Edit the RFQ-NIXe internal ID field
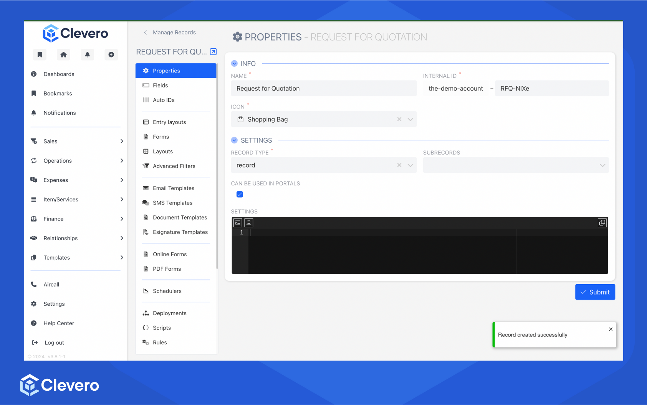647x405 pixels. (552, 89)
